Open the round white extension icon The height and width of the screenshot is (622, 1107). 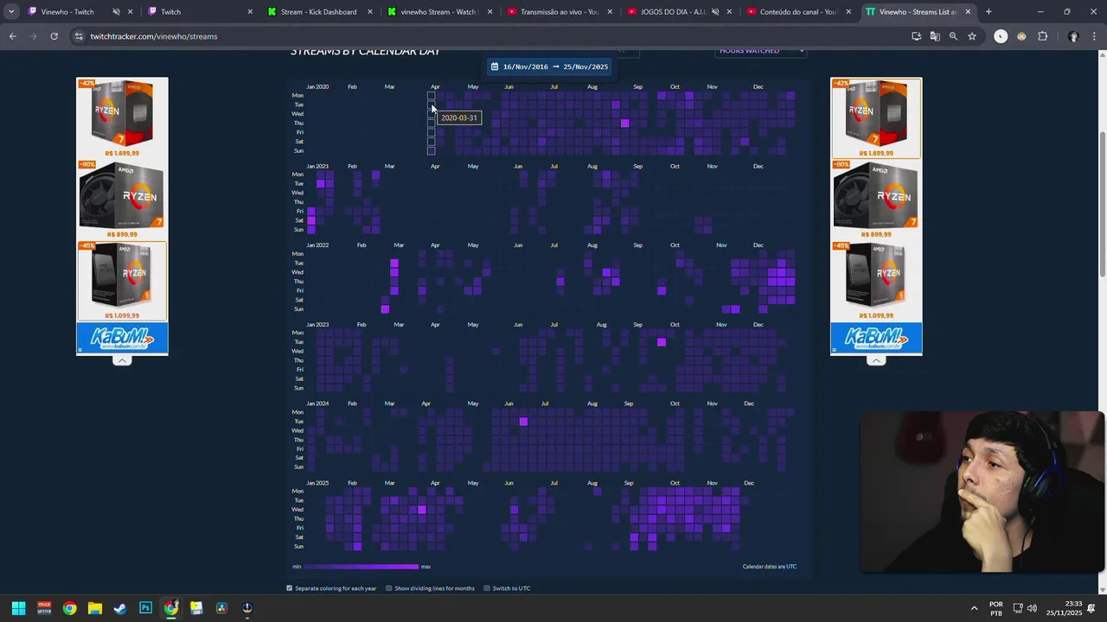point(1001,36)
